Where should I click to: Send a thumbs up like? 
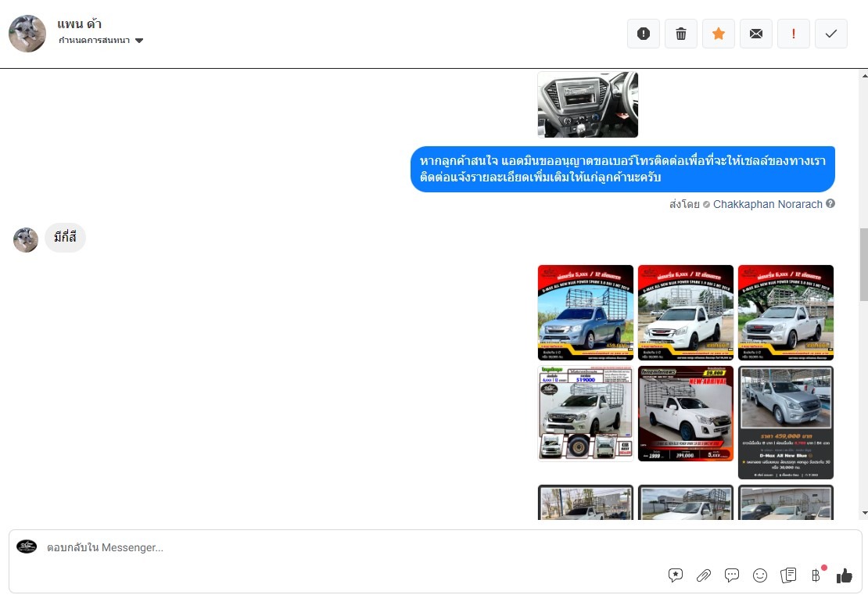(x=845, y=575)
